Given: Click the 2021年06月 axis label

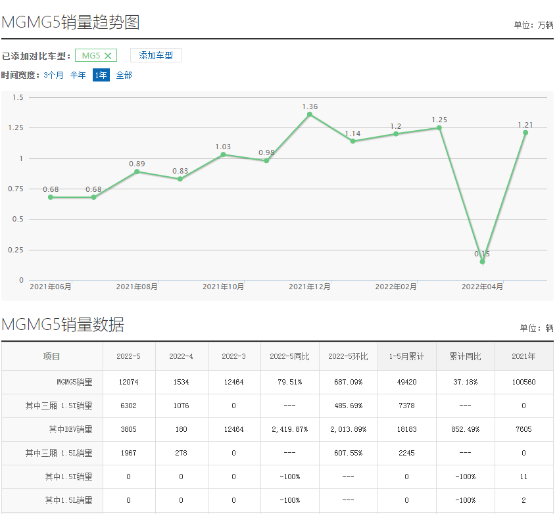Looking at the screenshot, I should click(51, 287).
